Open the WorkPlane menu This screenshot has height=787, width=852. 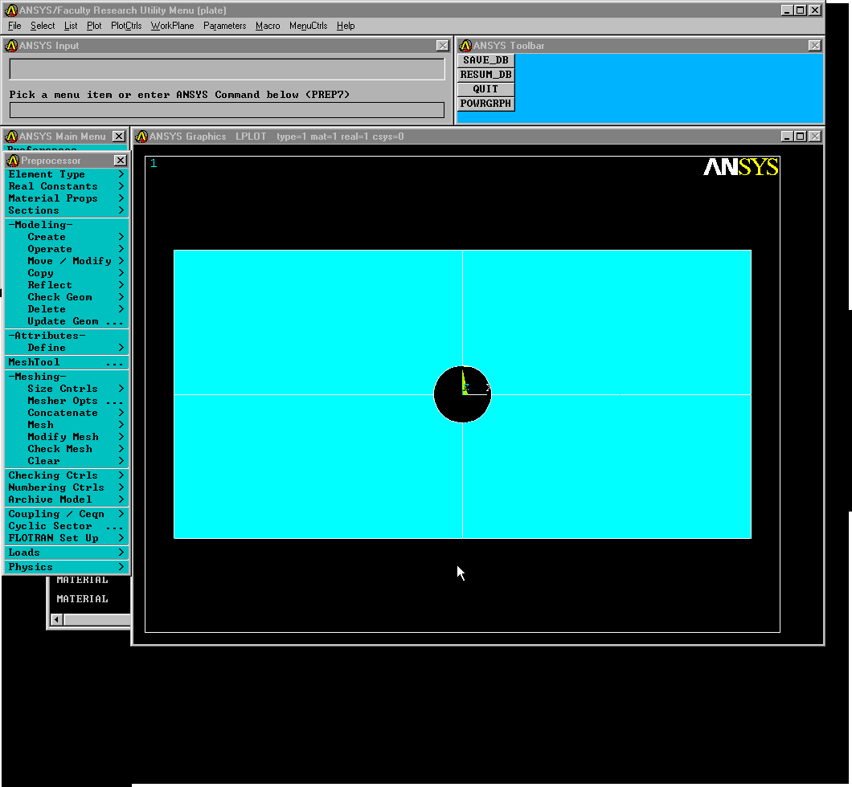pyautogui.click(x=172, y=26)
